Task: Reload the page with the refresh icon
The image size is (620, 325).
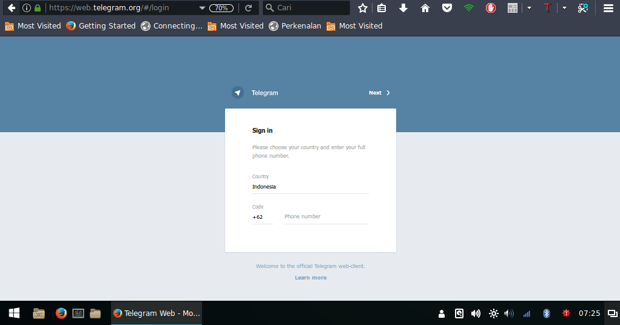Action: [x=248, y=8]
